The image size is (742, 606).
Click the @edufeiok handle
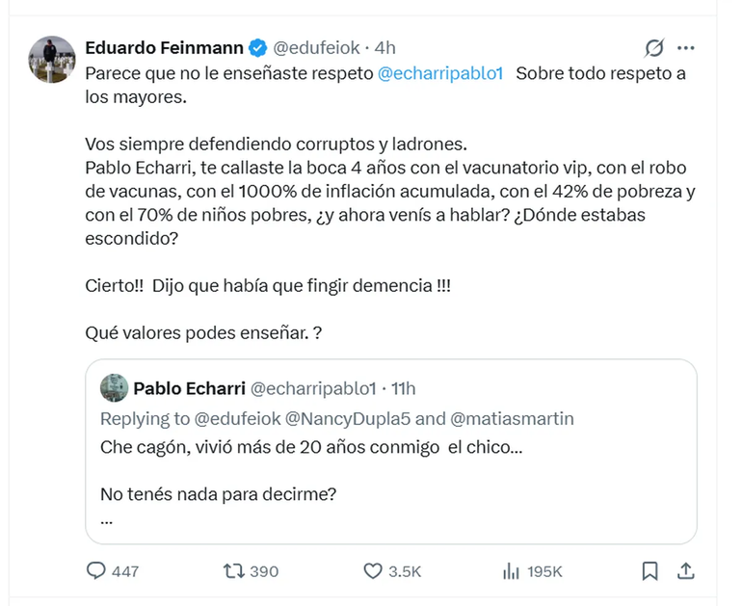(319, 47)
